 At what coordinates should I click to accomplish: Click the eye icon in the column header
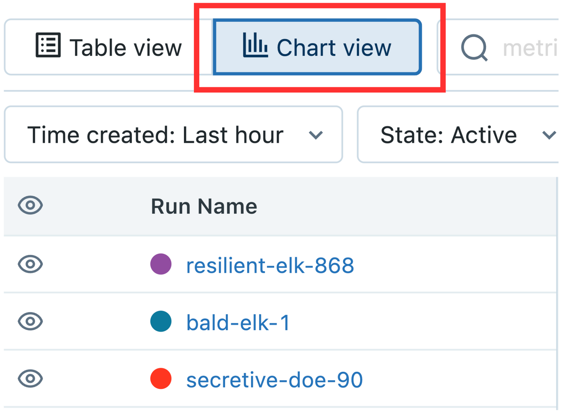(30, 205)
